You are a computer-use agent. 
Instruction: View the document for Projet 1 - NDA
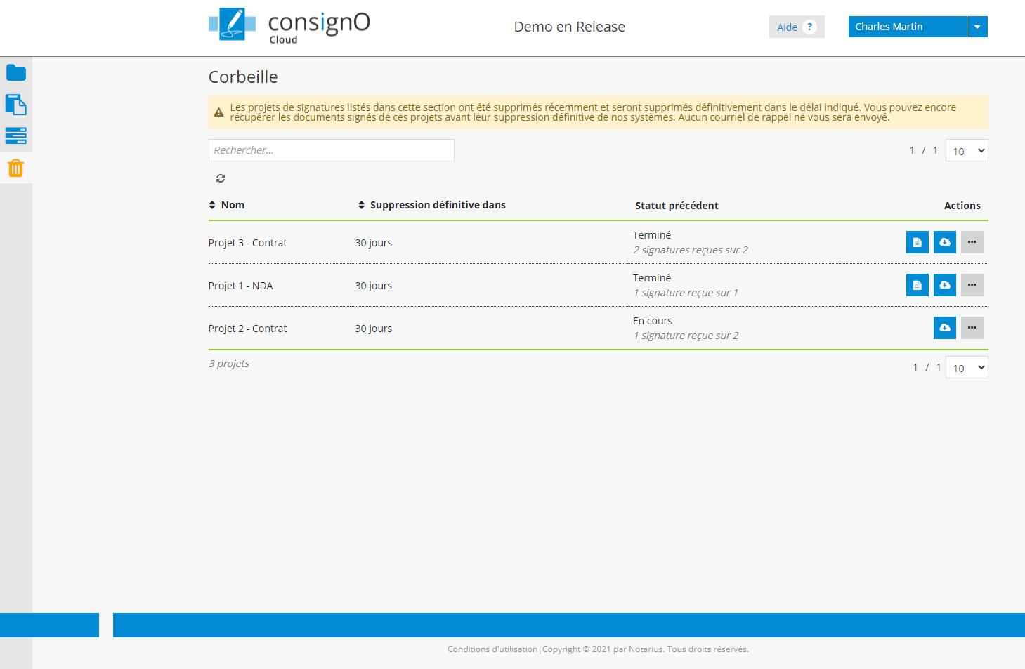917,285
